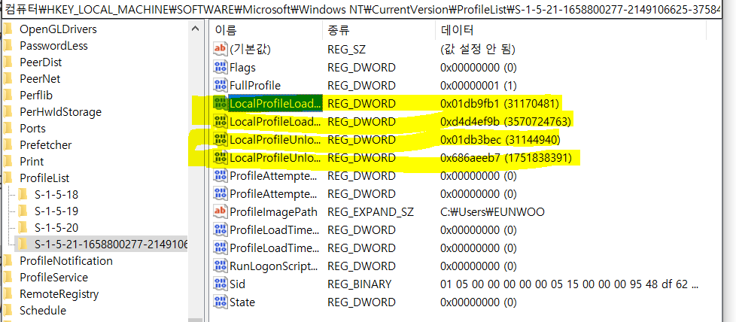Click the data C:\Users\EUNWOO
Viewport: 736px width, 322px height.
pos(492,212)
